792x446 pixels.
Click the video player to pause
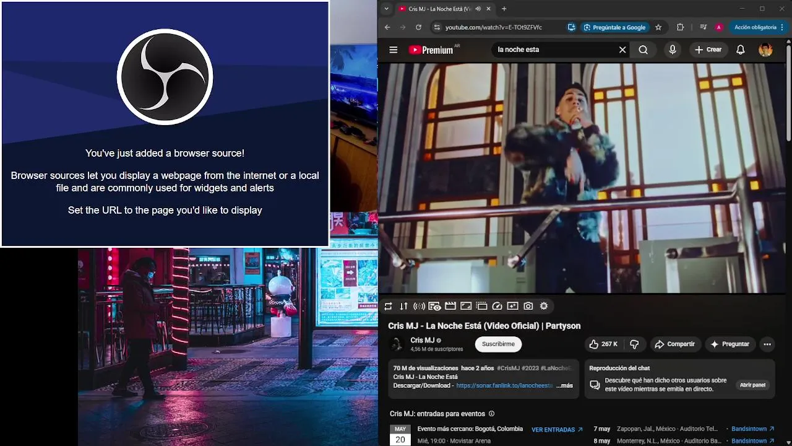click(582, 178)
